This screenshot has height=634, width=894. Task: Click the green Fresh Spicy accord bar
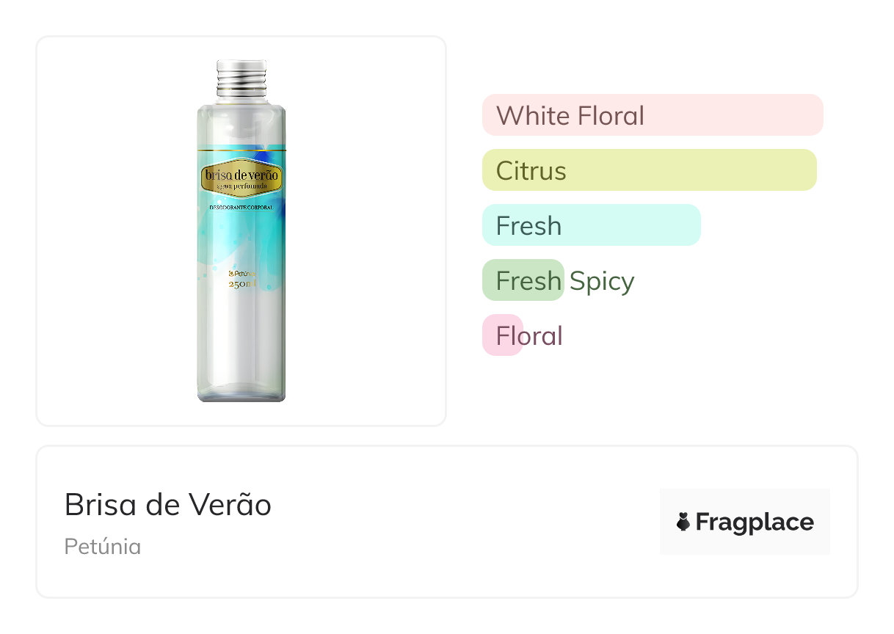(523, 280)
